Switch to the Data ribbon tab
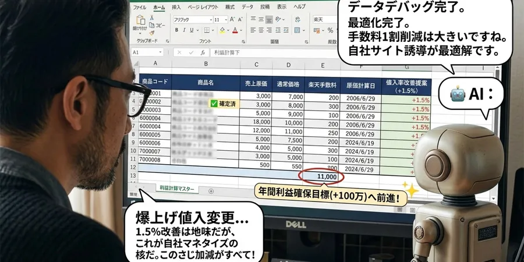524x262 pixels. [247, 6]
